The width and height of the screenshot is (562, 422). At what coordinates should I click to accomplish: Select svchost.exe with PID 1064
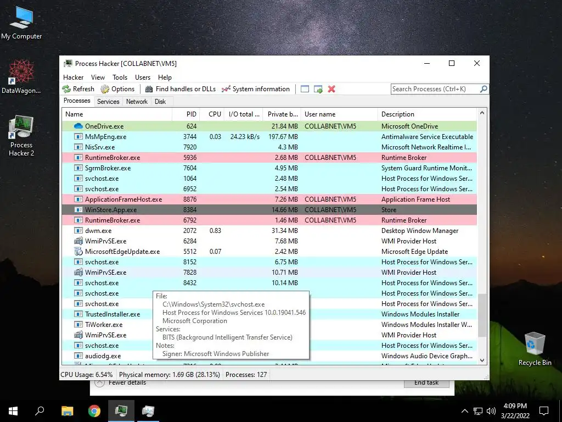[269, 179]
